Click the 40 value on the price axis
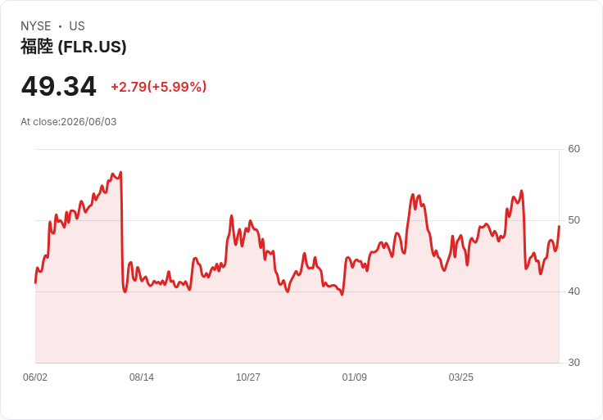This screenshot has height=420, width=603. (574, 291)
